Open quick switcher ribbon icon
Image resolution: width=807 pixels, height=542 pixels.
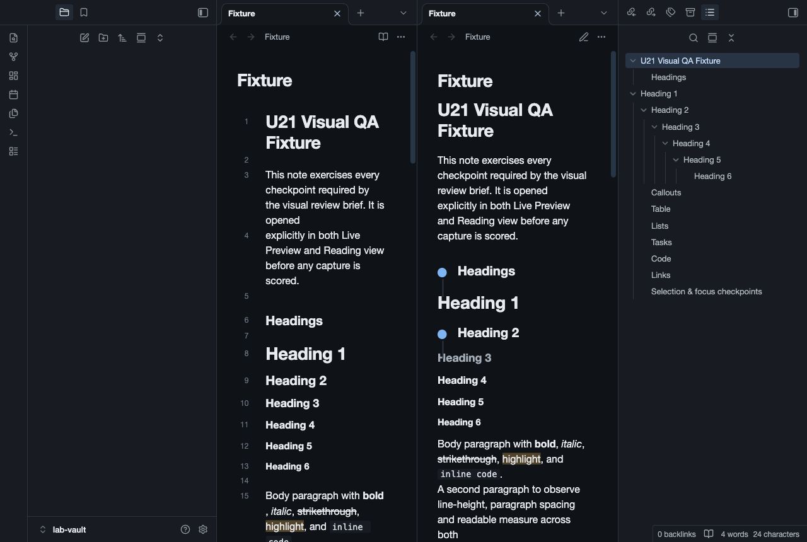(14, 38)
